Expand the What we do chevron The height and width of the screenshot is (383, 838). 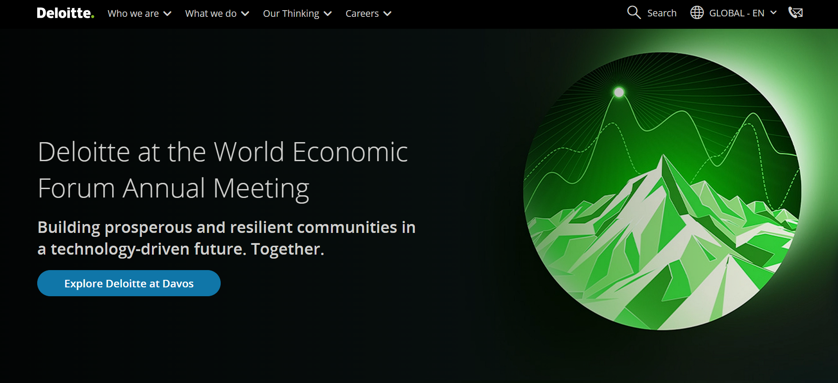click(x=245, y=14)
